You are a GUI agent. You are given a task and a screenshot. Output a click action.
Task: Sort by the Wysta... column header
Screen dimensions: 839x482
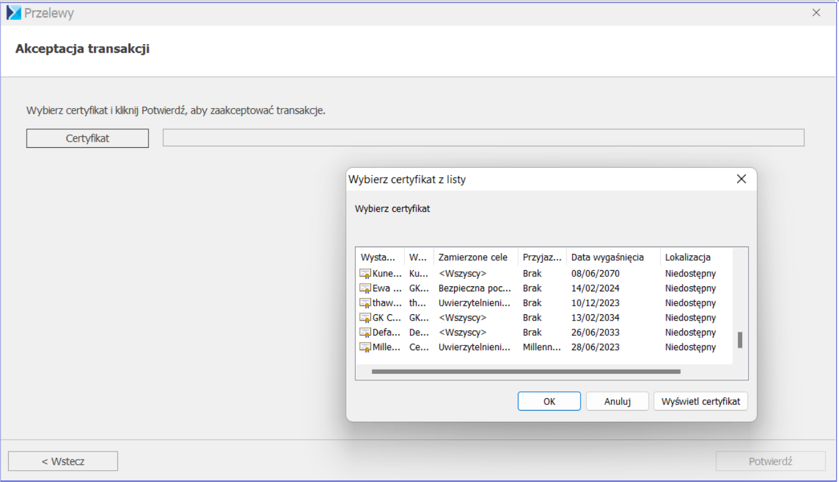pyautogui.click(x=380, y=257)
